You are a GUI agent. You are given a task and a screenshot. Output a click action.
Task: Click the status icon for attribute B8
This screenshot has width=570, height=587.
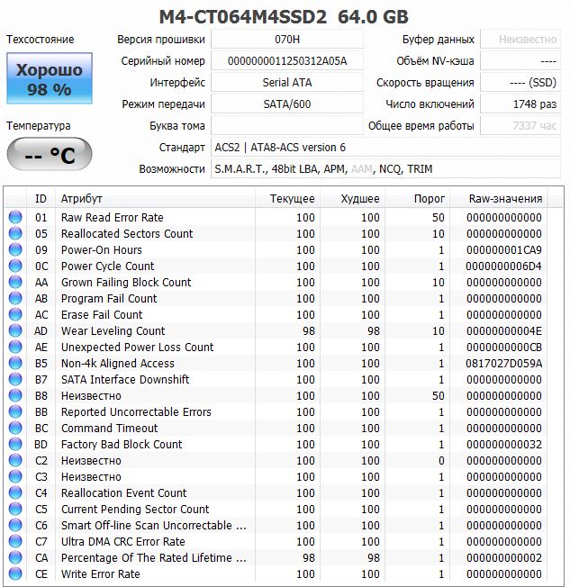point(15,396)
